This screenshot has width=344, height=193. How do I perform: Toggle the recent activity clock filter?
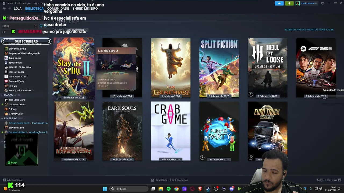(x=41, y=26)
